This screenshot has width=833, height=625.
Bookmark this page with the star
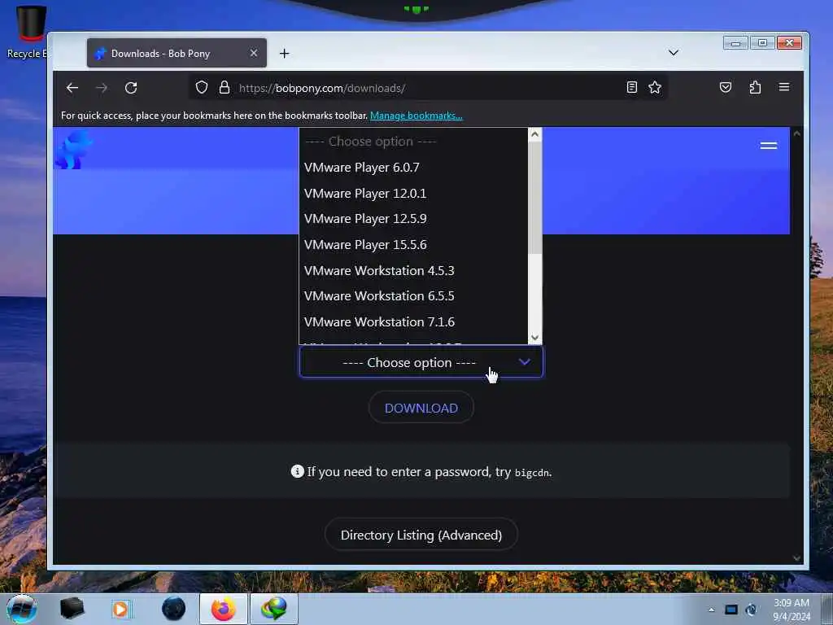(655, 87)
